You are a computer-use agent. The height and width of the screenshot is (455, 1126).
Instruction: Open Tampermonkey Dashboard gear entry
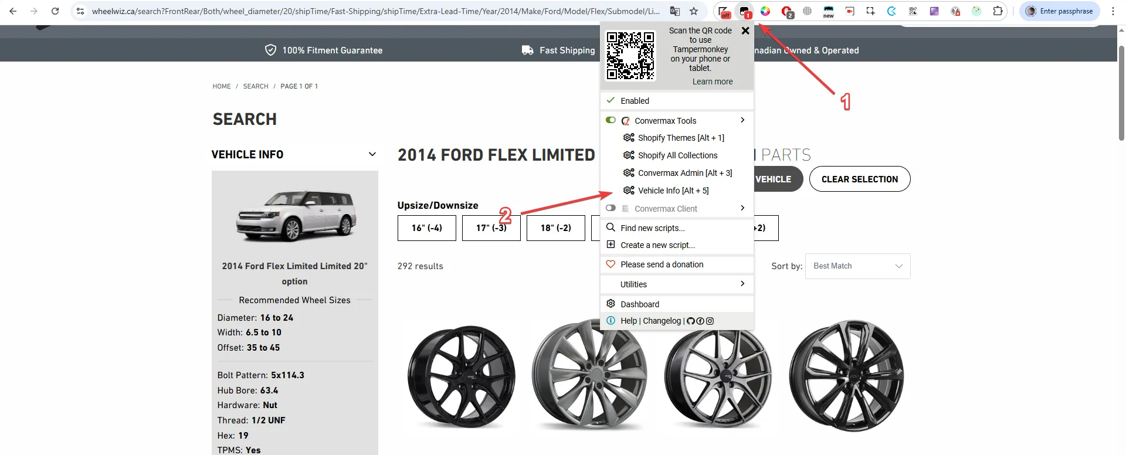tap(639, 304)
